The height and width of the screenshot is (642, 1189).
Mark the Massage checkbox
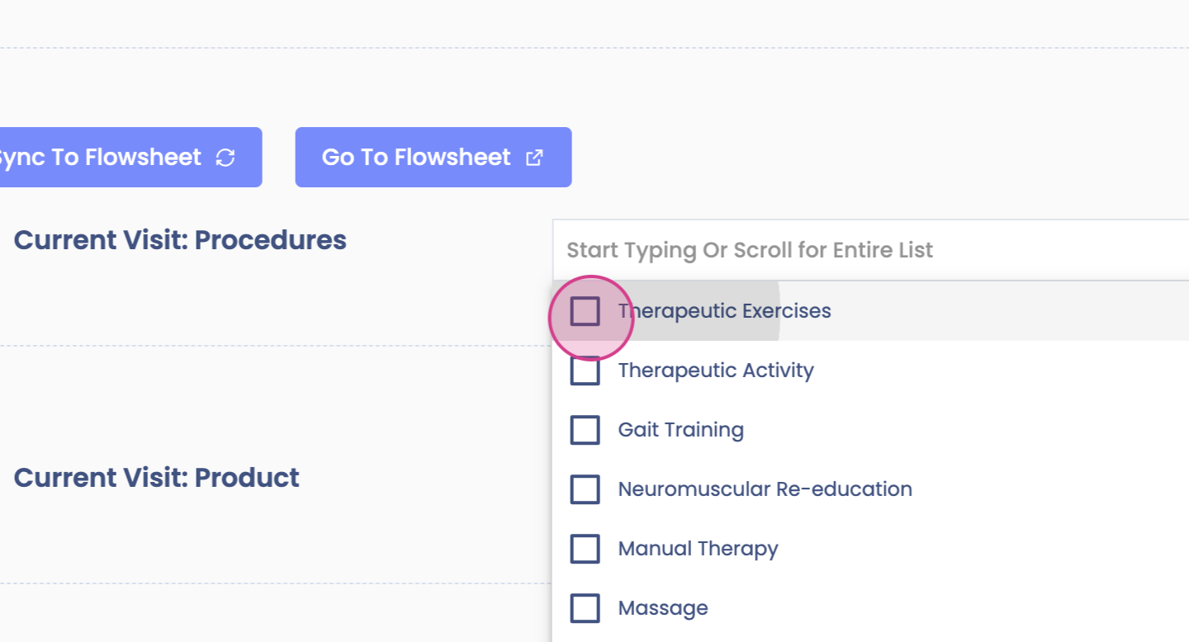click(585, 608)
